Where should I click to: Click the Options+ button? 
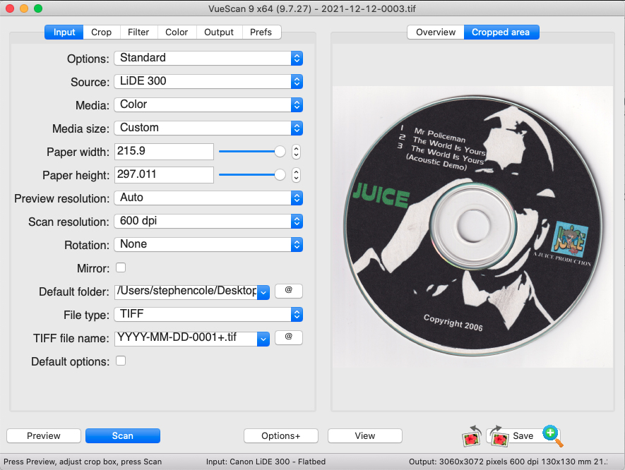(x=281, y=435)
